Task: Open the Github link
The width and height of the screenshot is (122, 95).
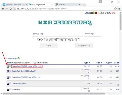Action: 87,13
